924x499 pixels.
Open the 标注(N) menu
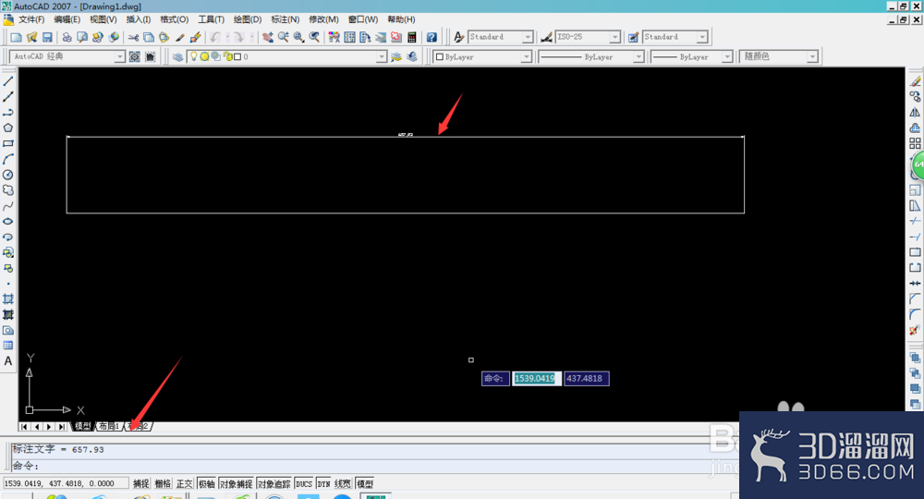(286, 19)
